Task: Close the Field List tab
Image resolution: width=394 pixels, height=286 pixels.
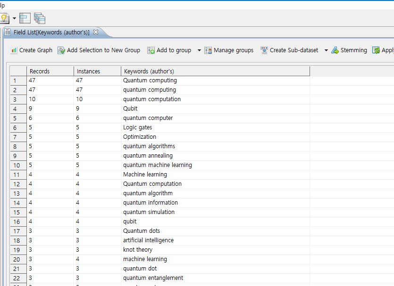Action: point(95,32)
